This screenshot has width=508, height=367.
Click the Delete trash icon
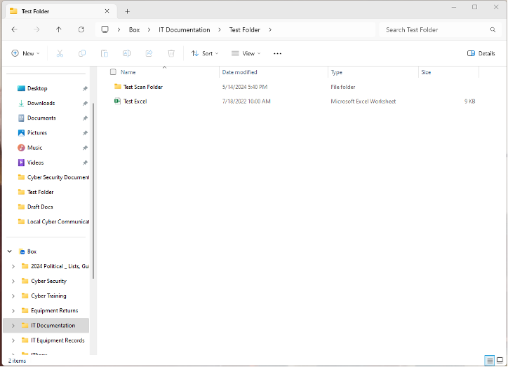pyautogui.click(x=171, y=53)
